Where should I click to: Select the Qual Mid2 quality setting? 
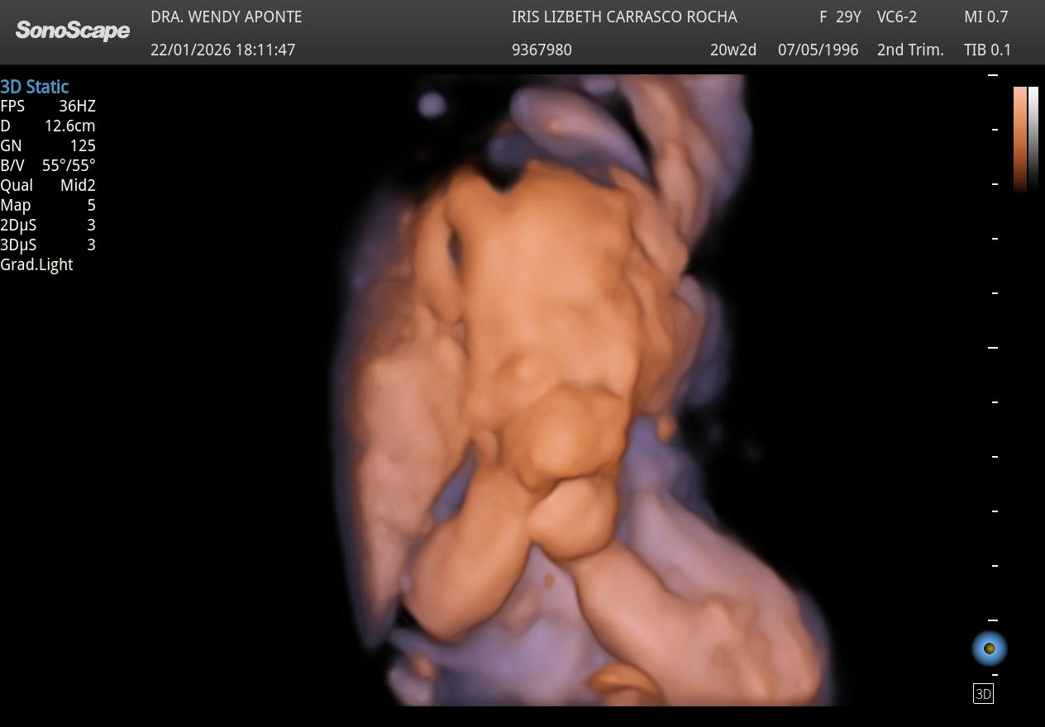pyautogui.click(x=48, y=185)
